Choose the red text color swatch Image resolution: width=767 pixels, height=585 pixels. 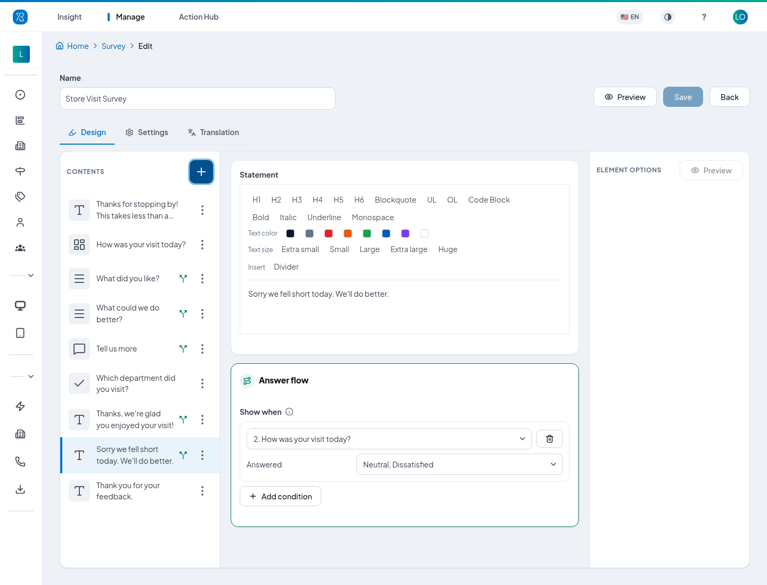click(x=329, y=233)
